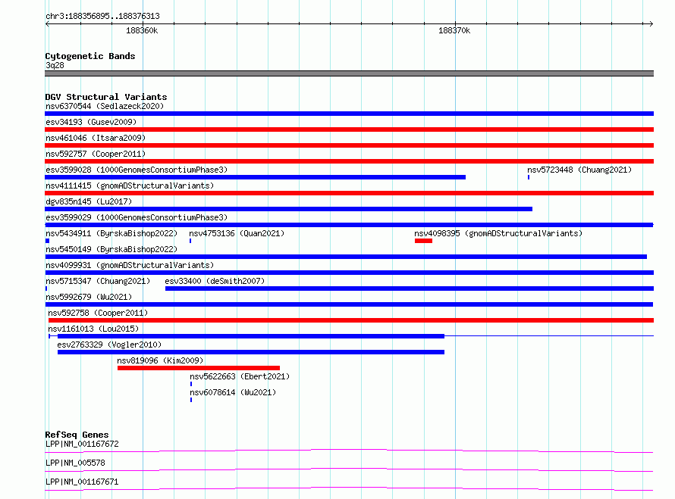Click the small blue marker under nsv5622663
Image resolution: width=675 pixels, height=499 pixels.
click(191, 384)
